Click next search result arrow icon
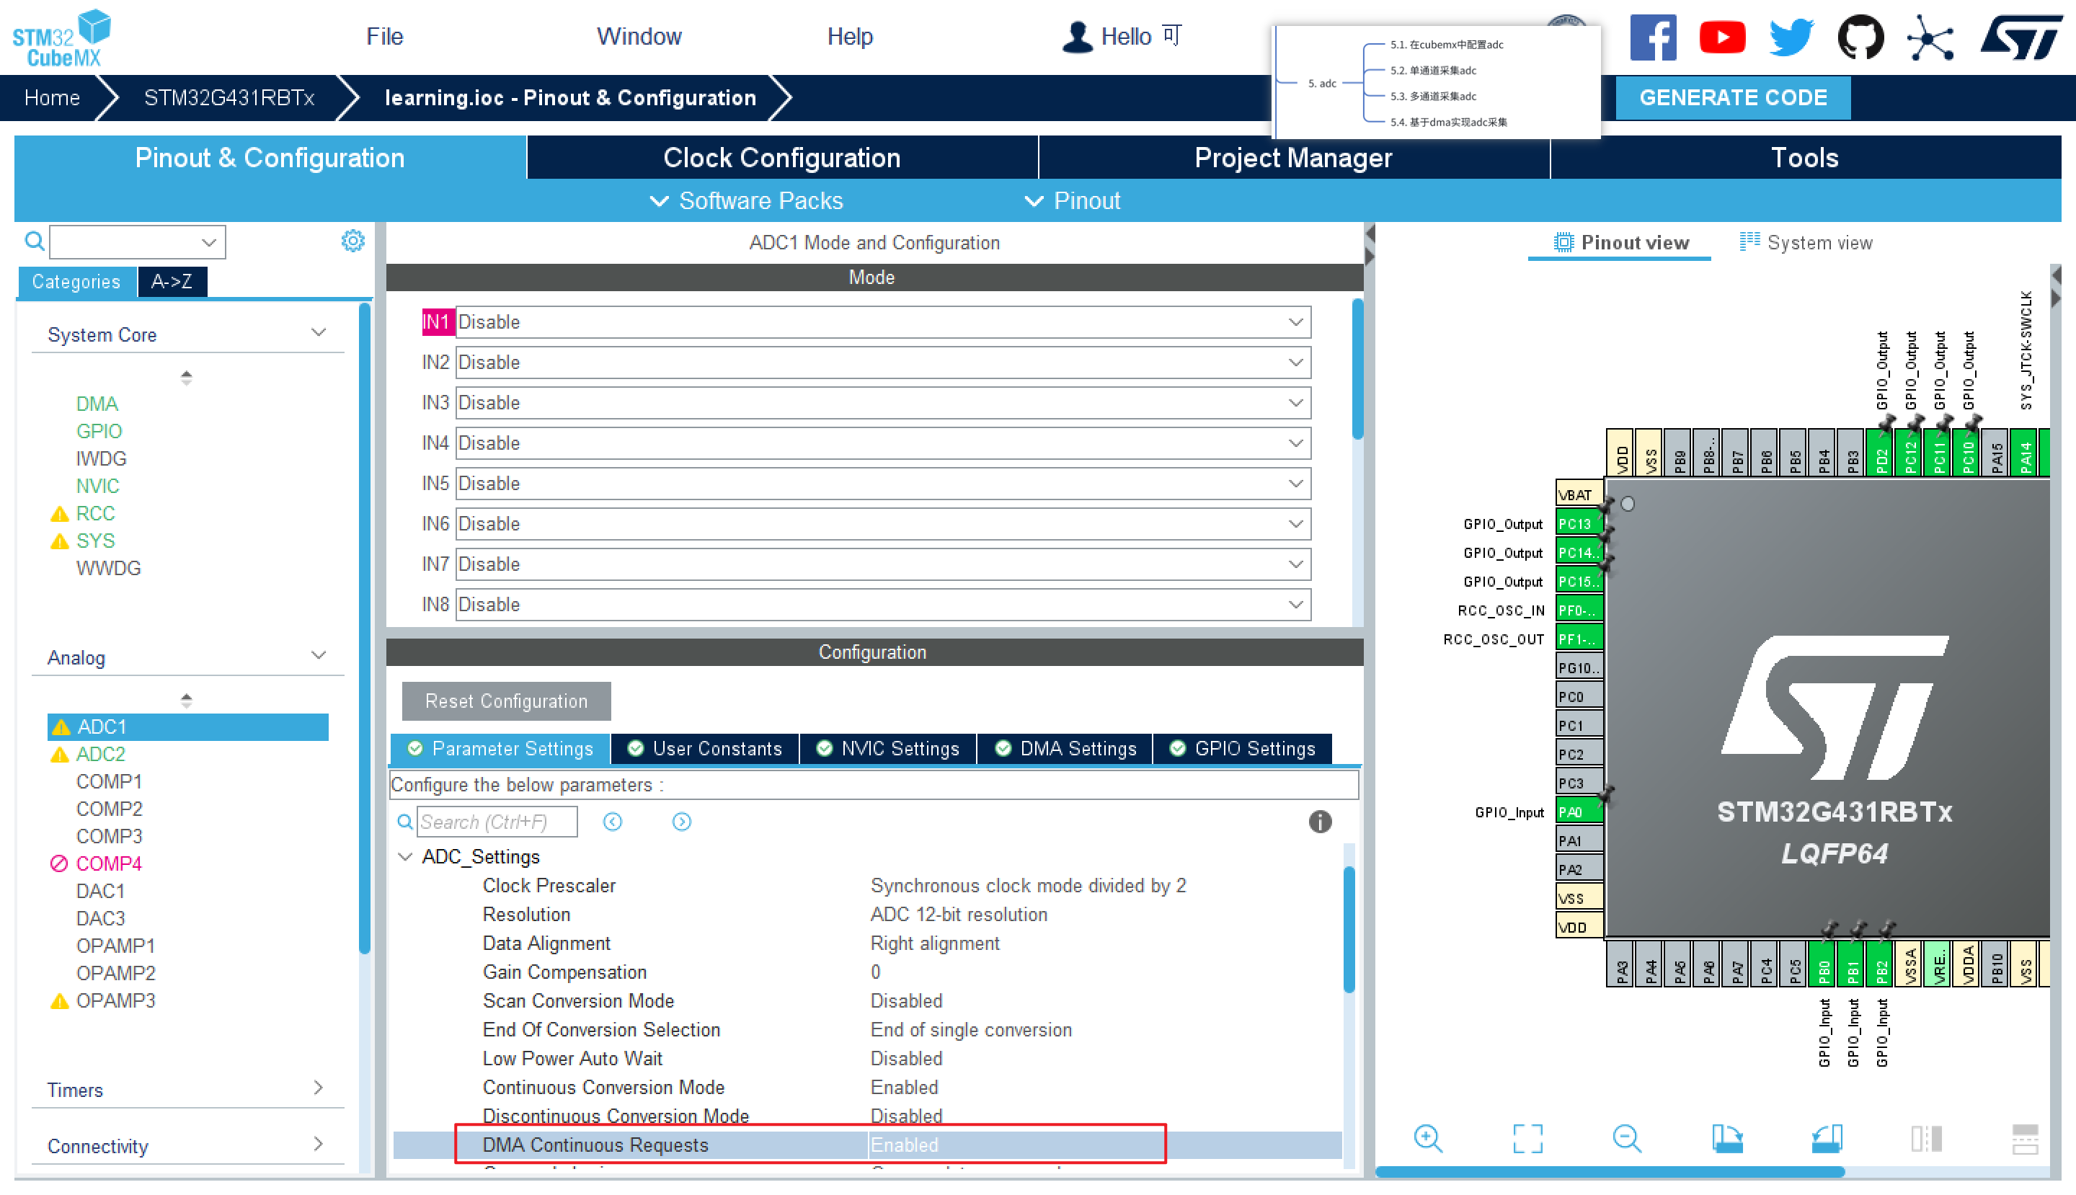The height and width of the screenshot is (1195, 2076). (x=681, y=822)
